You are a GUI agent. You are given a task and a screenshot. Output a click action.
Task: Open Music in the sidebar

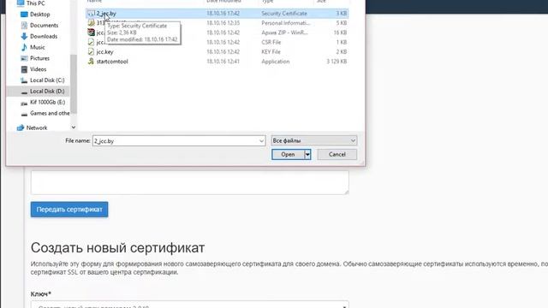[38, 47]
